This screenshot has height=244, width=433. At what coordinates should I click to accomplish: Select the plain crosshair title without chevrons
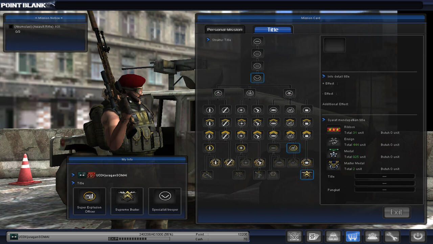pyautogui.click(x=241, y=110)
